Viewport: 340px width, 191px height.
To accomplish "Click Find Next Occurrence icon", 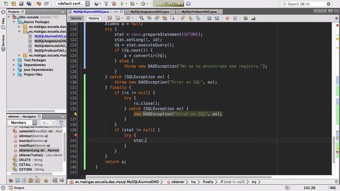I will tap(157, 18).
